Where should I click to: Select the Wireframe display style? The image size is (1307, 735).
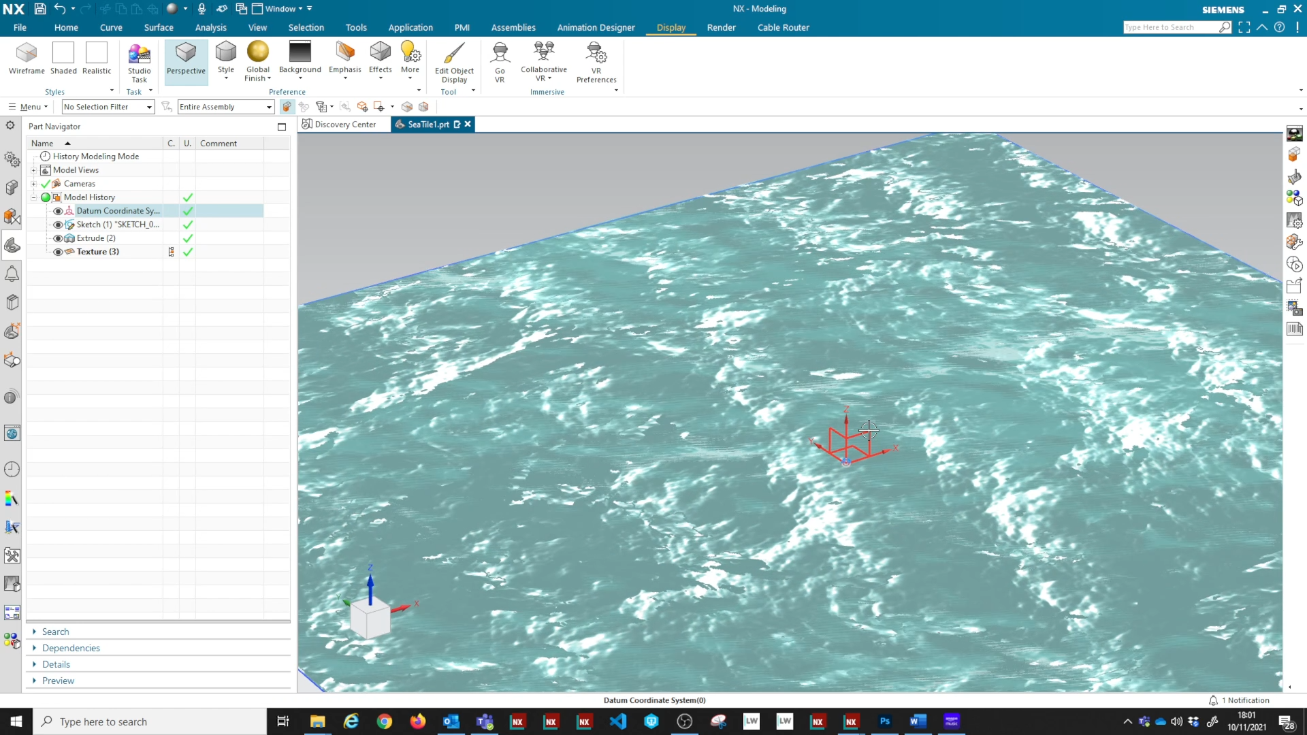click(27, 58)
